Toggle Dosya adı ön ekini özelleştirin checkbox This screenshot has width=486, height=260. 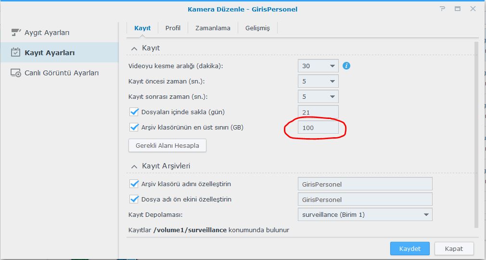[x=134, y=199]
